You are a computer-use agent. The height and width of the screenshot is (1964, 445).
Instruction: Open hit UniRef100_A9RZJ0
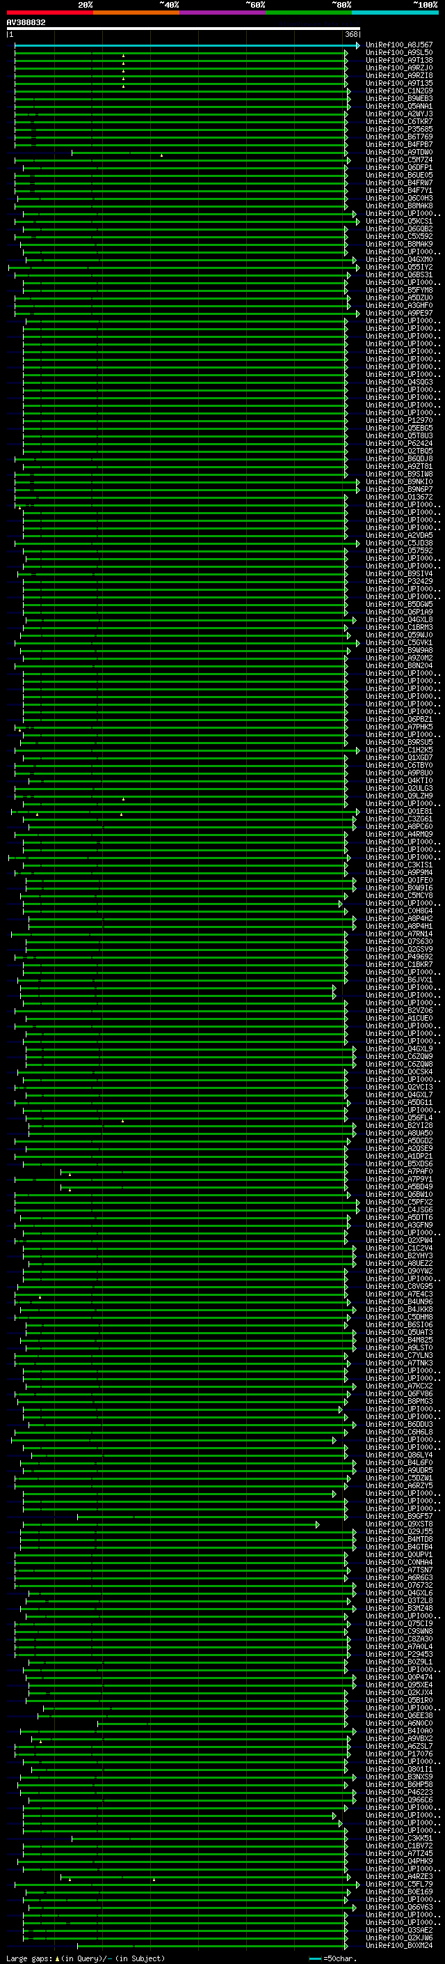click(399, 68)
